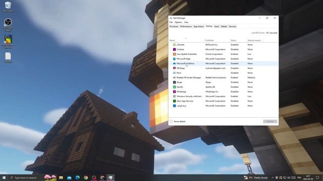Click the 'WhatsApp Inc.' publisher cell
The image size is (323, 181).
212,92
